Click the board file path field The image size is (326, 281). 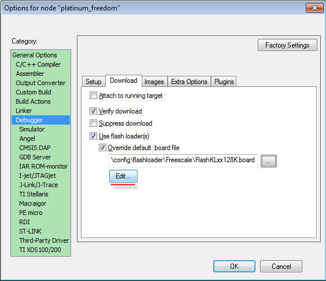point(183,160)
